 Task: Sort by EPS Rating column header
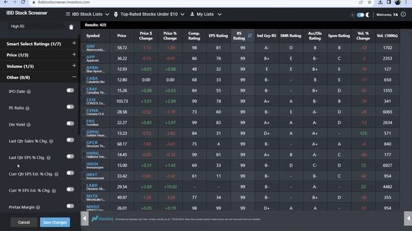pyautogui.click(x=218, y=36)
